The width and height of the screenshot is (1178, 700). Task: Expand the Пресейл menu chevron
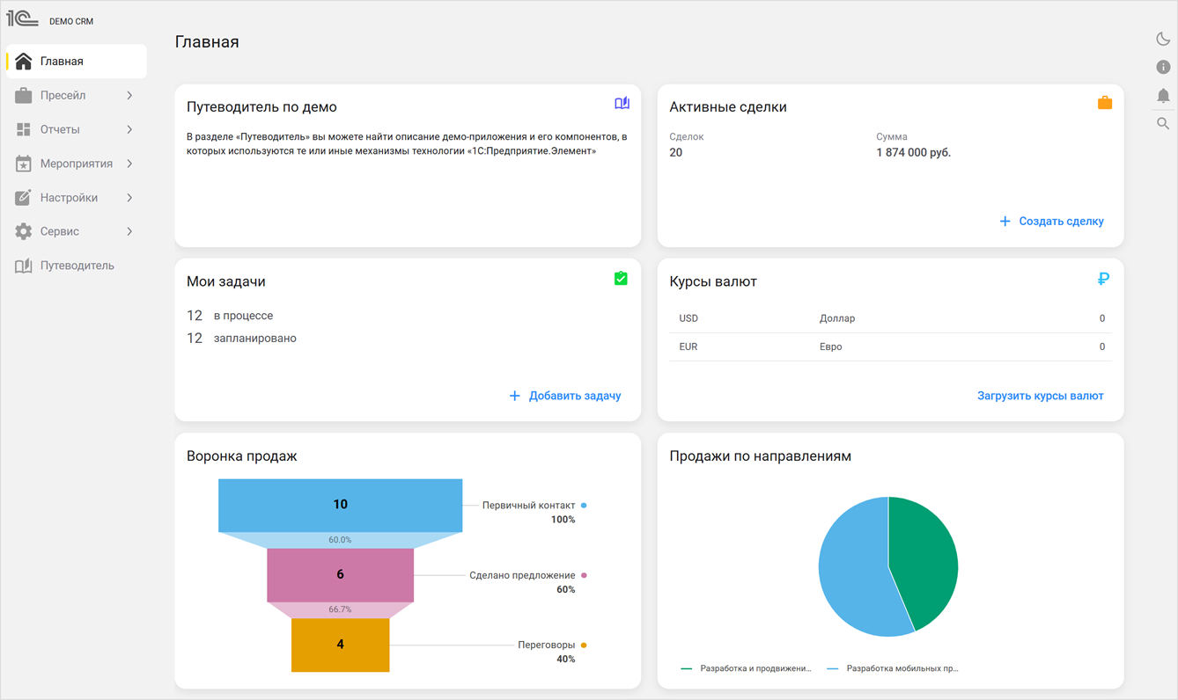coord(129,96)
